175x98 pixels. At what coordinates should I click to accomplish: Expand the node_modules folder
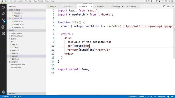[x=16, y=33]
